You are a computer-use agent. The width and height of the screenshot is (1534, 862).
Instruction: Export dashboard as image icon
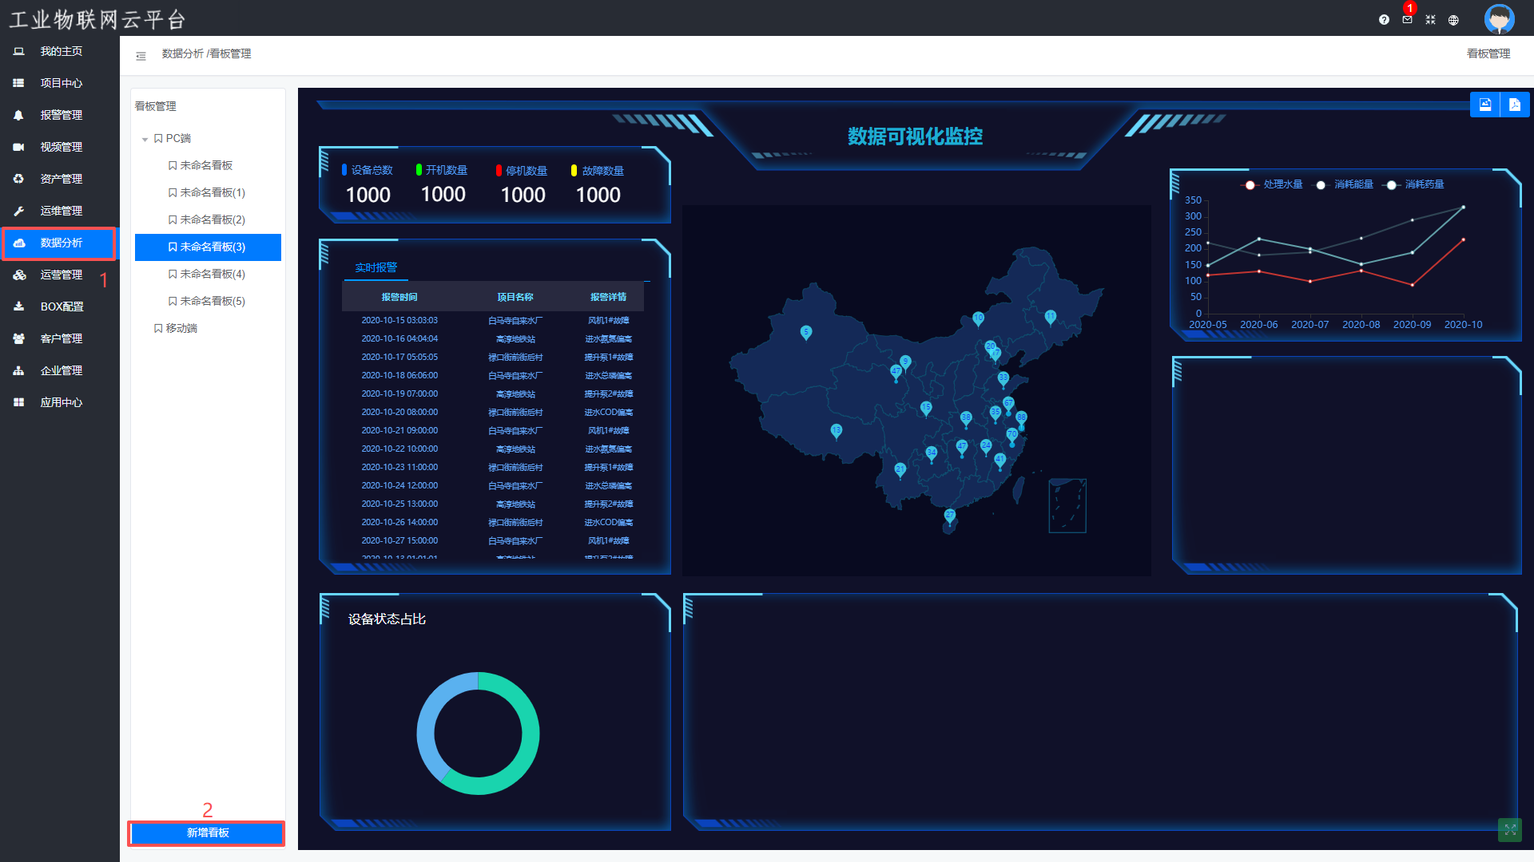coord(1485,105)
